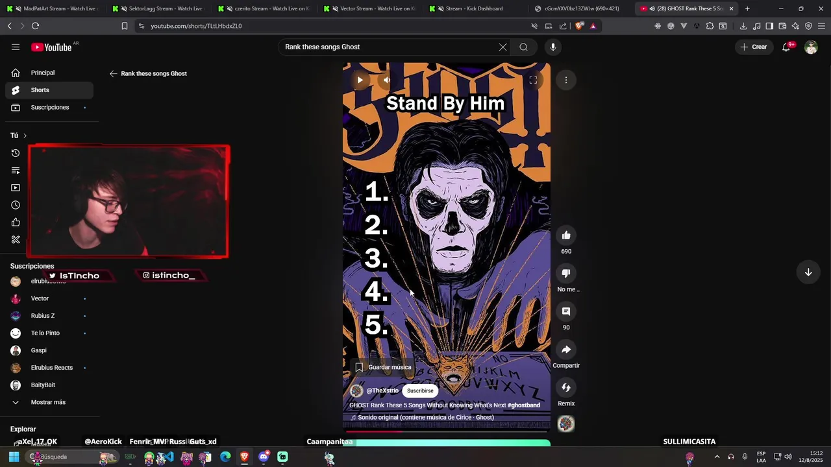This screenshot has height=467, width=831.
Task: Remix this Short
Action: pyautogui.click(x=566, y=387)
